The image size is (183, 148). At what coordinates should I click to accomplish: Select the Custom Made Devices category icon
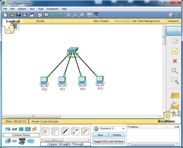22,141
